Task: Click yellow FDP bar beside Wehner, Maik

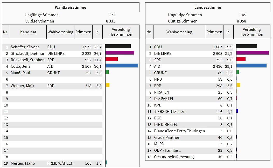Action: tap(108, 85)
